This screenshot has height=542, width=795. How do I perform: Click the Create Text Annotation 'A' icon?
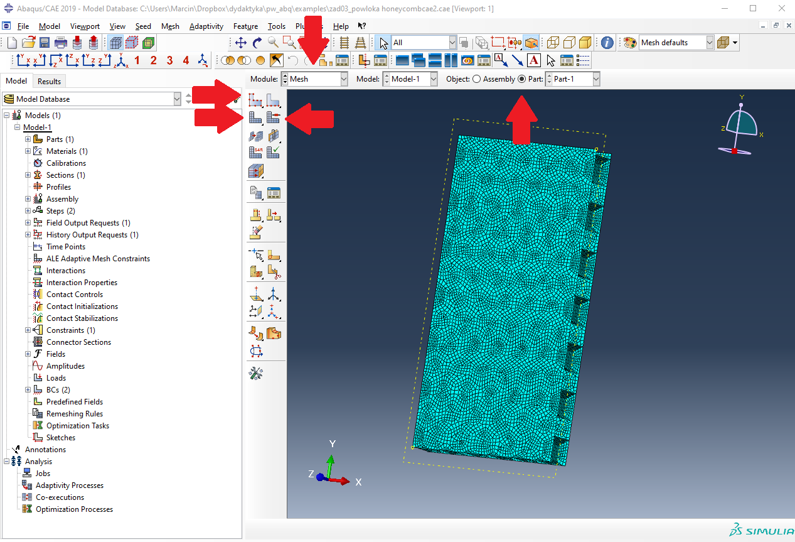[x=533, y=60]
